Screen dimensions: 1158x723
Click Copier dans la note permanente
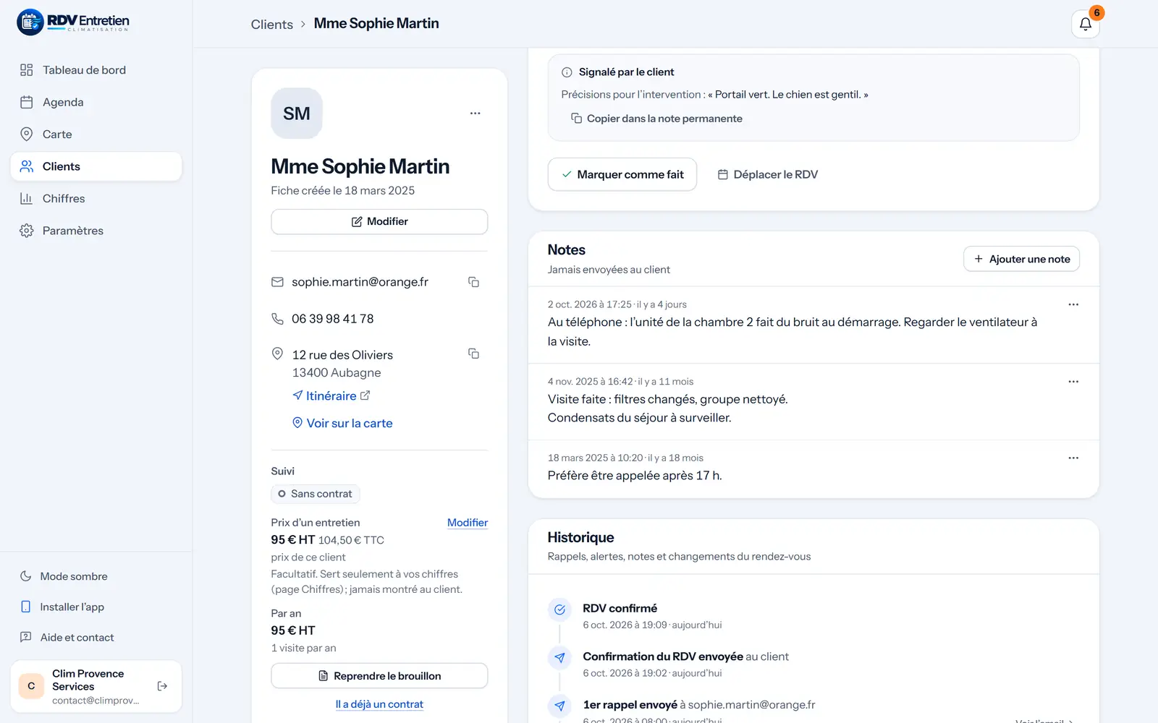click(656, 119)
